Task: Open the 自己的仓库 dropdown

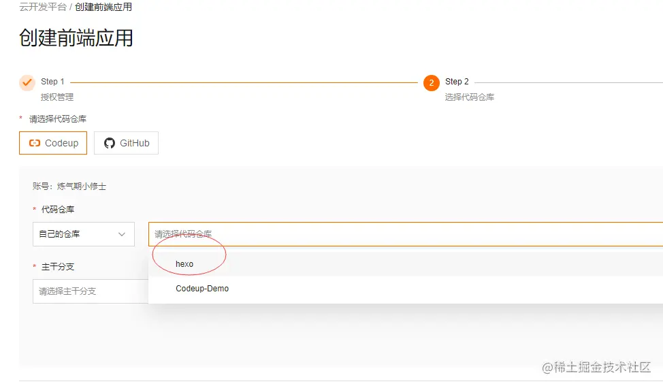Action: coord(84,234)
